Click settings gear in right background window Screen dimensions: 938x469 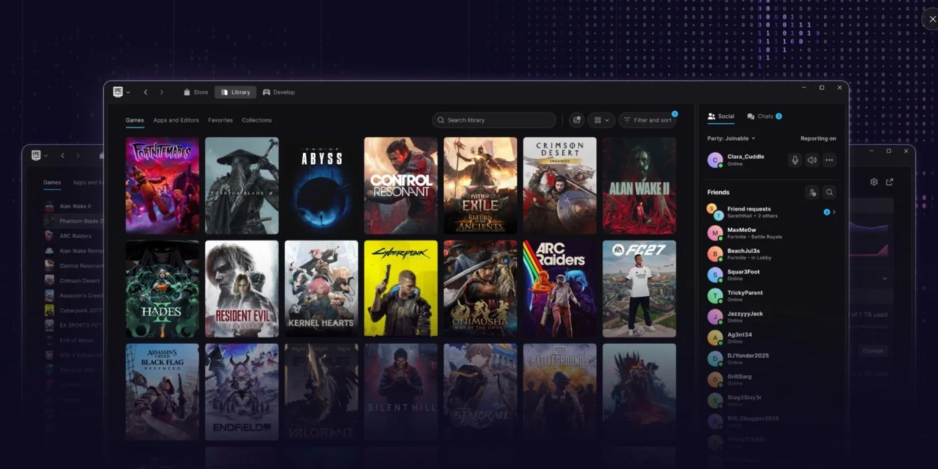(x=874, y=182)
